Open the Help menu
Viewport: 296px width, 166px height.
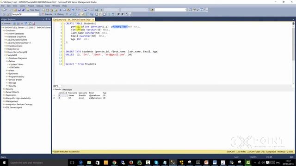[x=64, y=6]
